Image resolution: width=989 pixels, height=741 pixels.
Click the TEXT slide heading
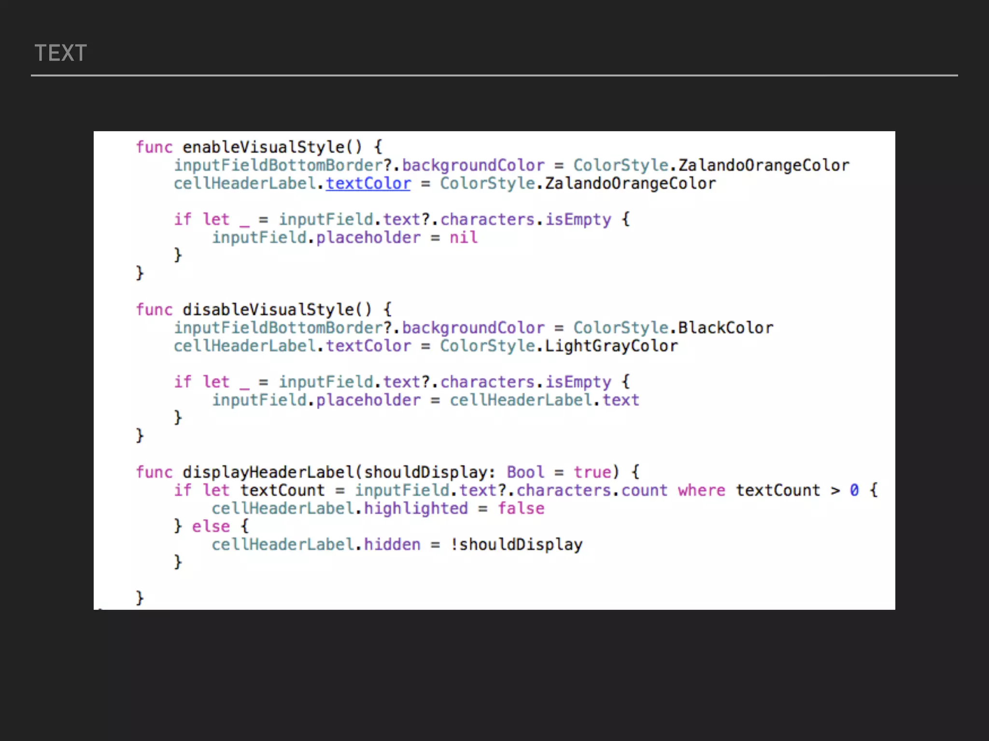(x=61, y=53)
